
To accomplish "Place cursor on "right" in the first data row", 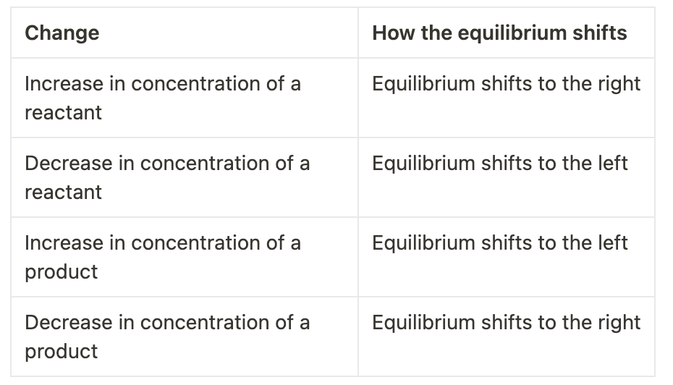I will (619, 85).
